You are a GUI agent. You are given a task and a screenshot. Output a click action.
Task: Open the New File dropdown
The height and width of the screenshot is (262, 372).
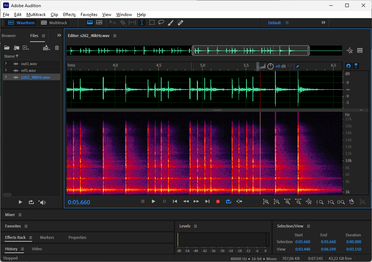click(x=26, y=48)
